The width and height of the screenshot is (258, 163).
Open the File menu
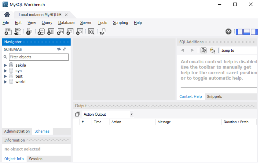click(x=6, y=23)
